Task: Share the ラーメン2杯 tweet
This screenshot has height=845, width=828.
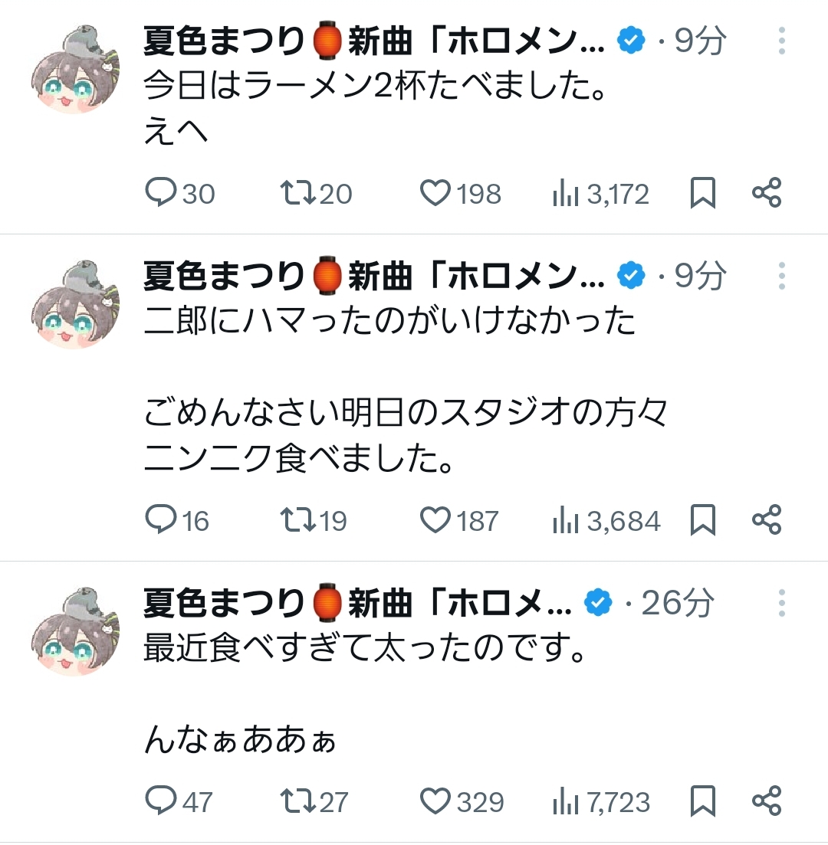Action: [766, 193]
